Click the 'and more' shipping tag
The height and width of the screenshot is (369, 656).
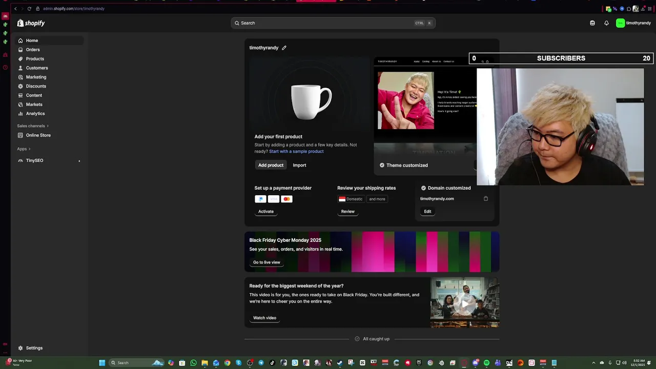[x=377, y=199]
